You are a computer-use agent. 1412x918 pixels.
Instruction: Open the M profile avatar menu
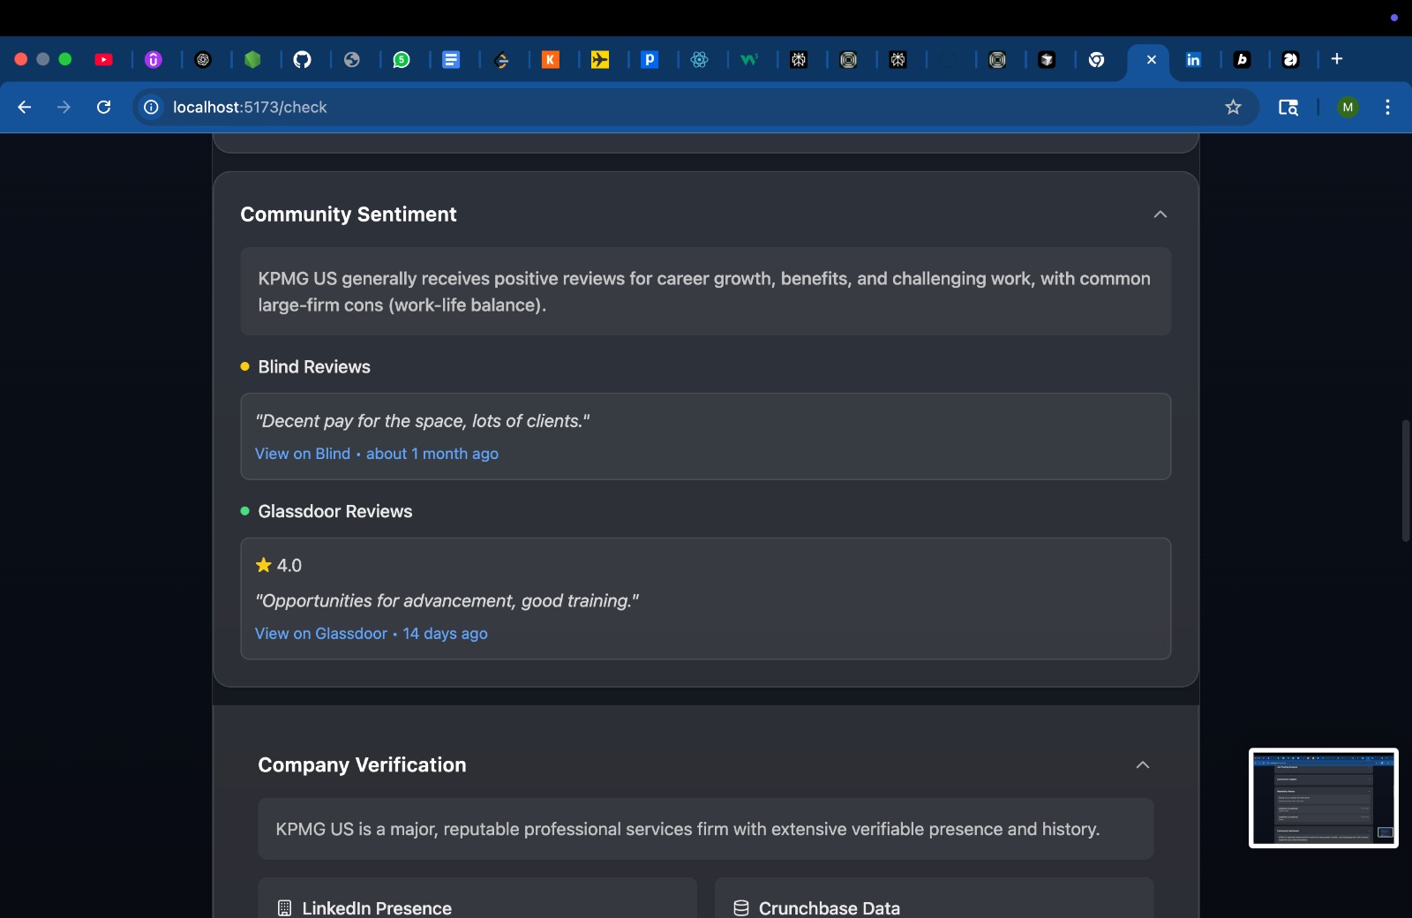coord(1348,107)
